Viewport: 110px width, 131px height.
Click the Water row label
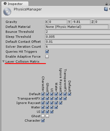pos(36,107)
